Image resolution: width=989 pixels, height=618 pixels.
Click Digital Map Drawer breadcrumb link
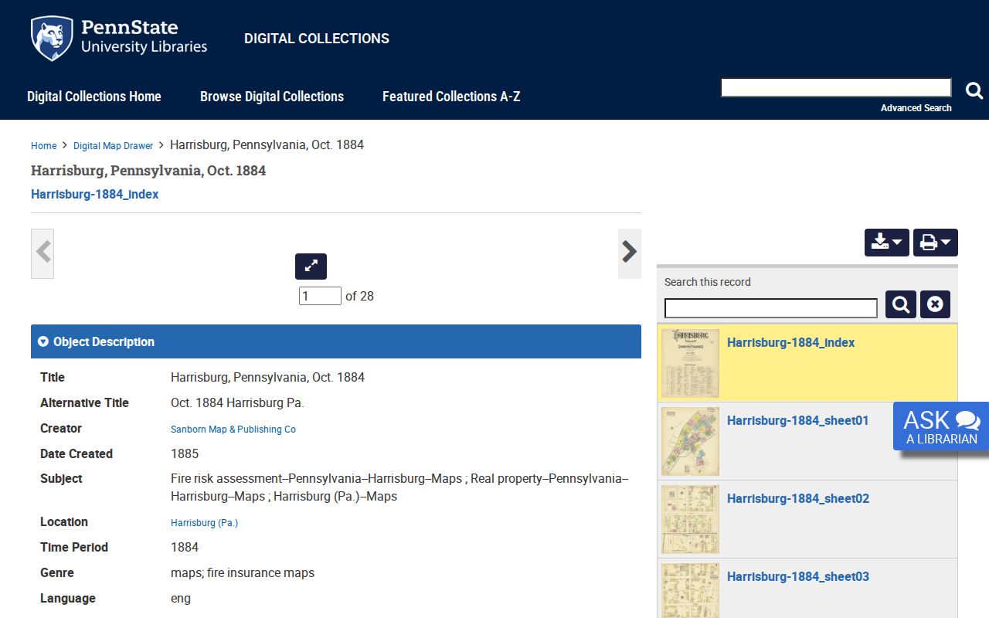113,146
